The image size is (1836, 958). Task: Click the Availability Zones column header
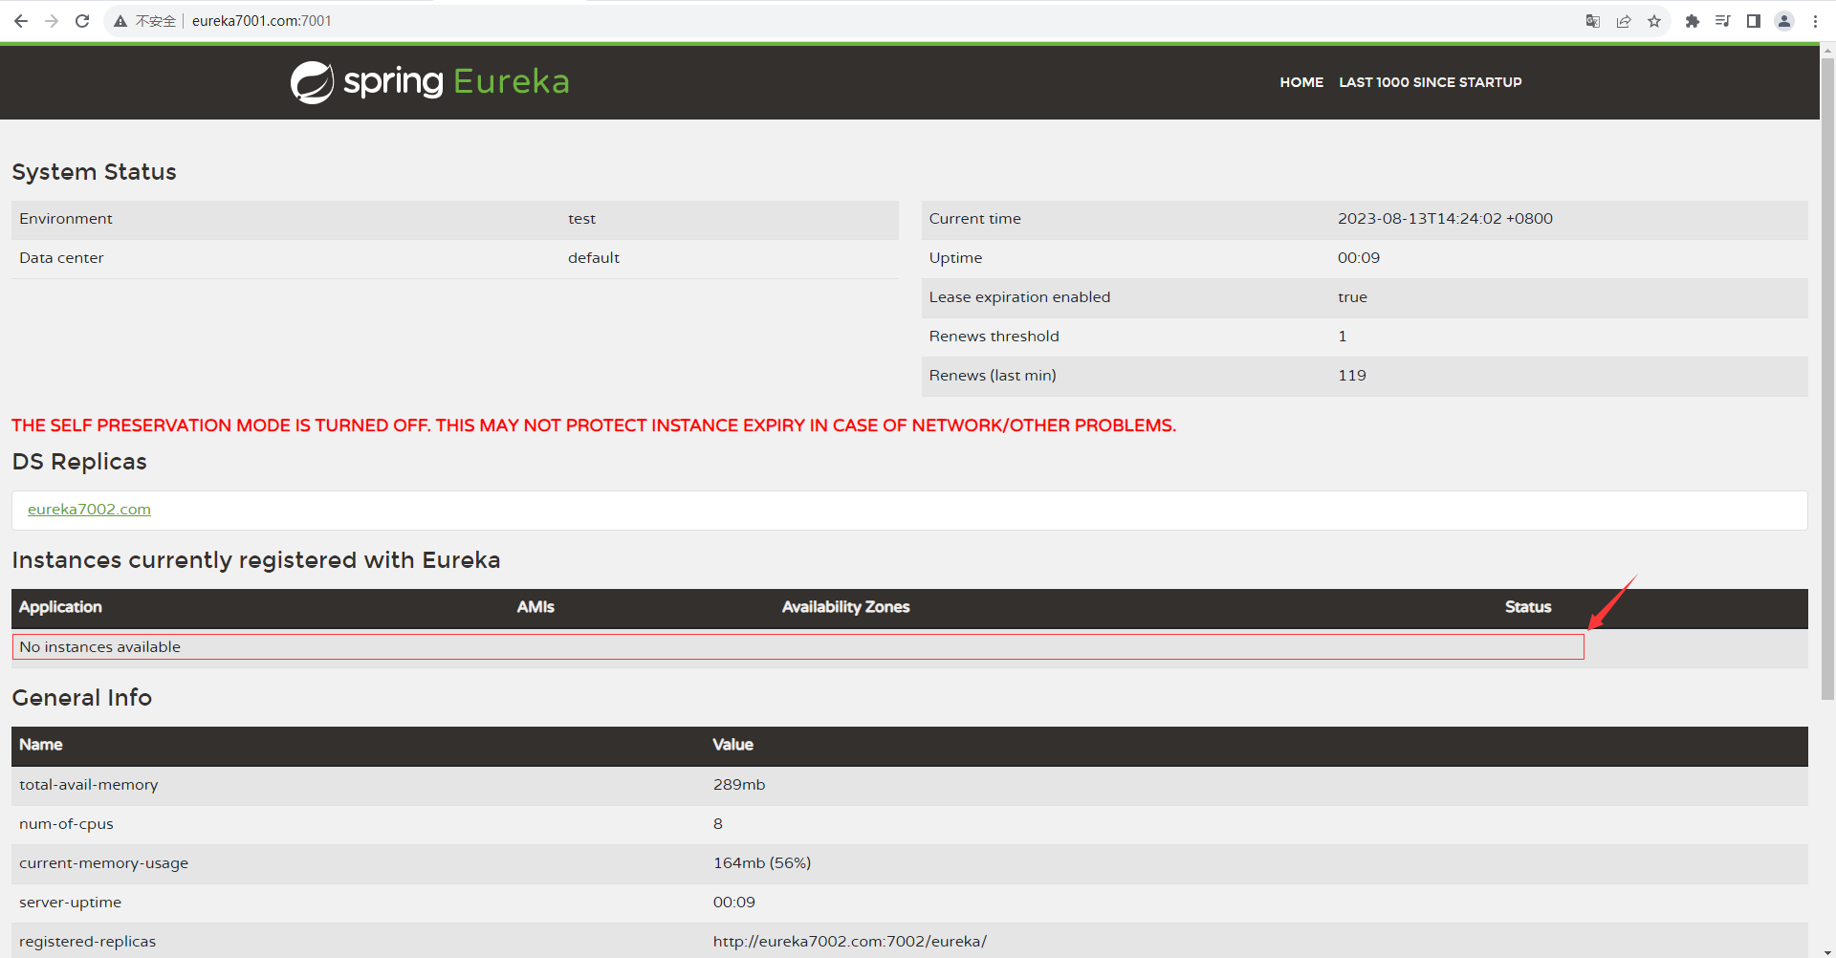click(x=845, y=607)
